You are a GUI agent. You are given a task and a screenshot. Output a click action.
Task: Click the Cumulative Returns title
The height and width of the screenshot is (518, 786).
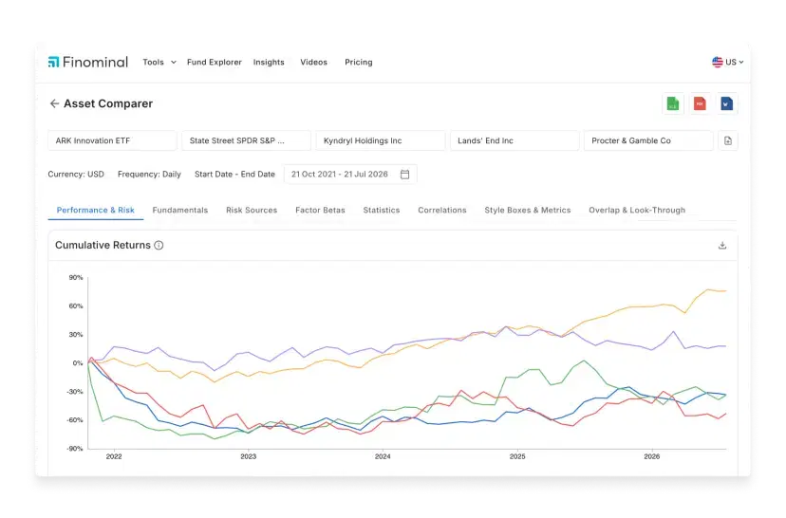point(103,245)
